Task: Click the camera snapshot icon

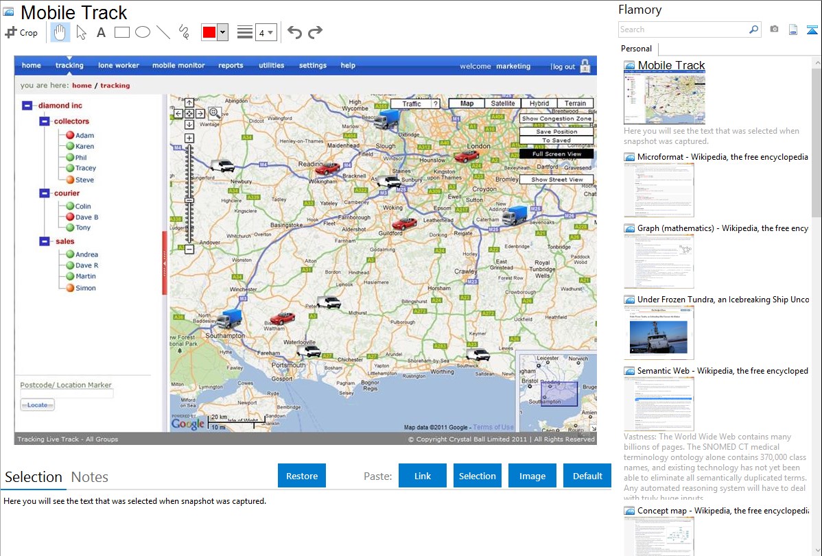Action: pyautogui.click(x=774, y=29)
